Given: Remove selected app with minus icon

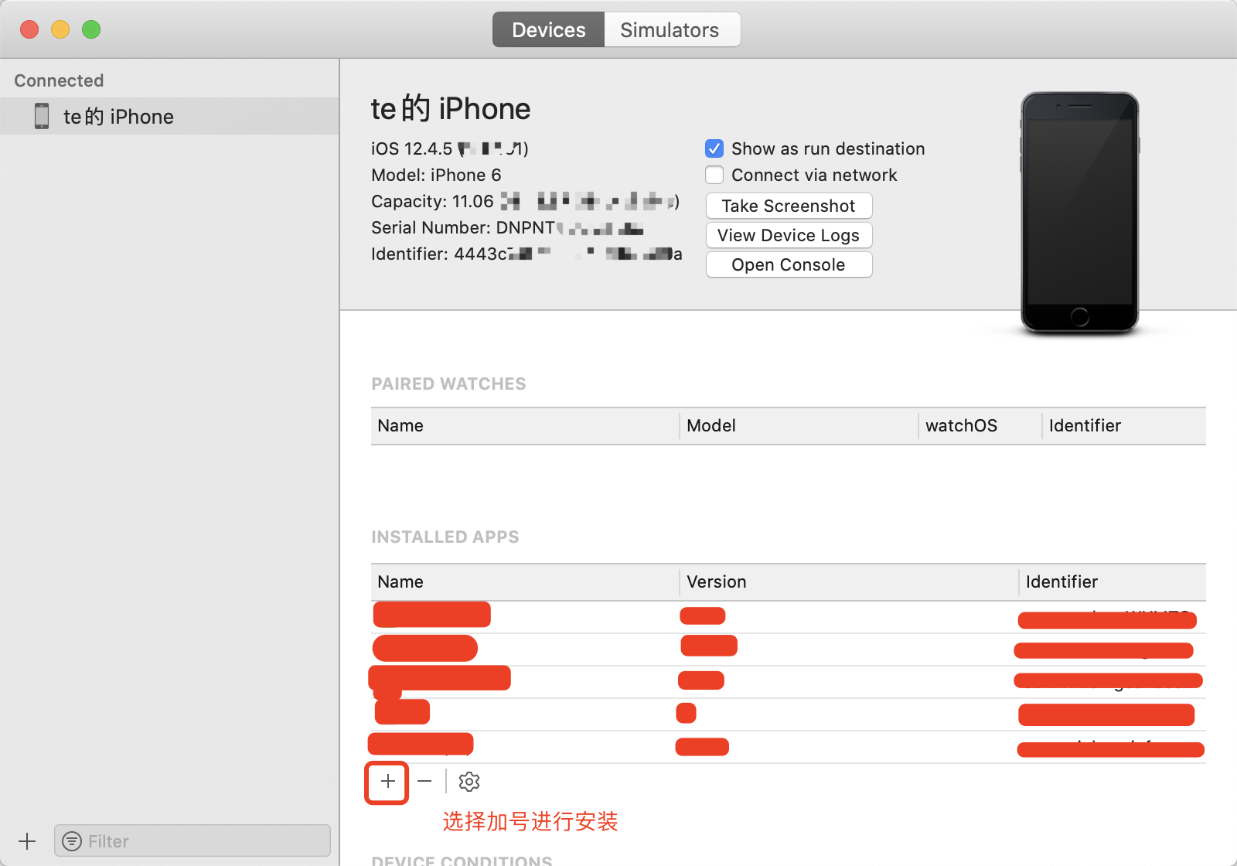Looking at the screenshot, I should pos(424,782).
